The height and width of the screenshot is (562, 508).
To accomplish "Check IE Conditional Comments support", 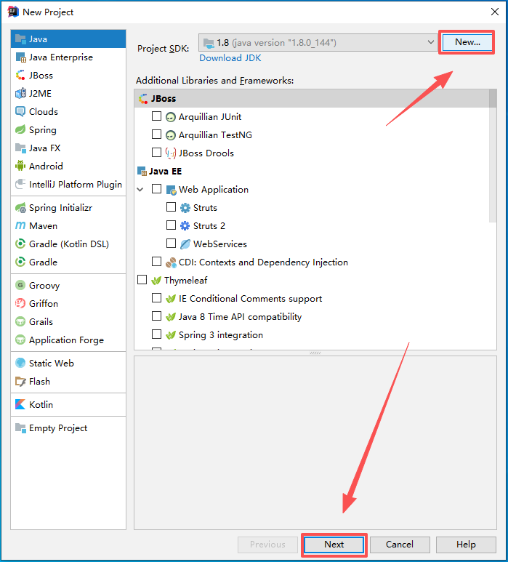I will click(156, 298).
